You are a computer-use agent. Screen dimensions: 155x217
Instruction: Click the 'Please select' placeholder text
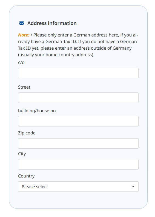[x=35, y=187]
